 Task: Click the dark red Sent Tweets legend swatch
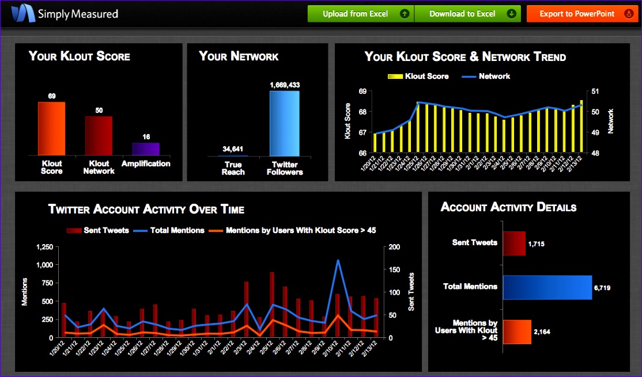pos(75,230)
